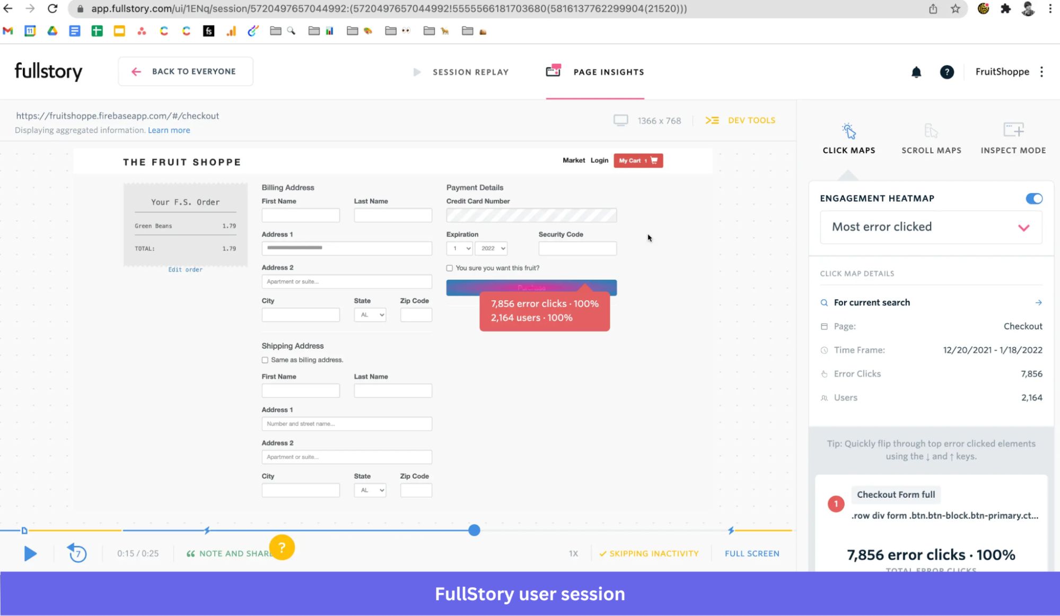Click the FullStory logo

click(x=48, y=71)
